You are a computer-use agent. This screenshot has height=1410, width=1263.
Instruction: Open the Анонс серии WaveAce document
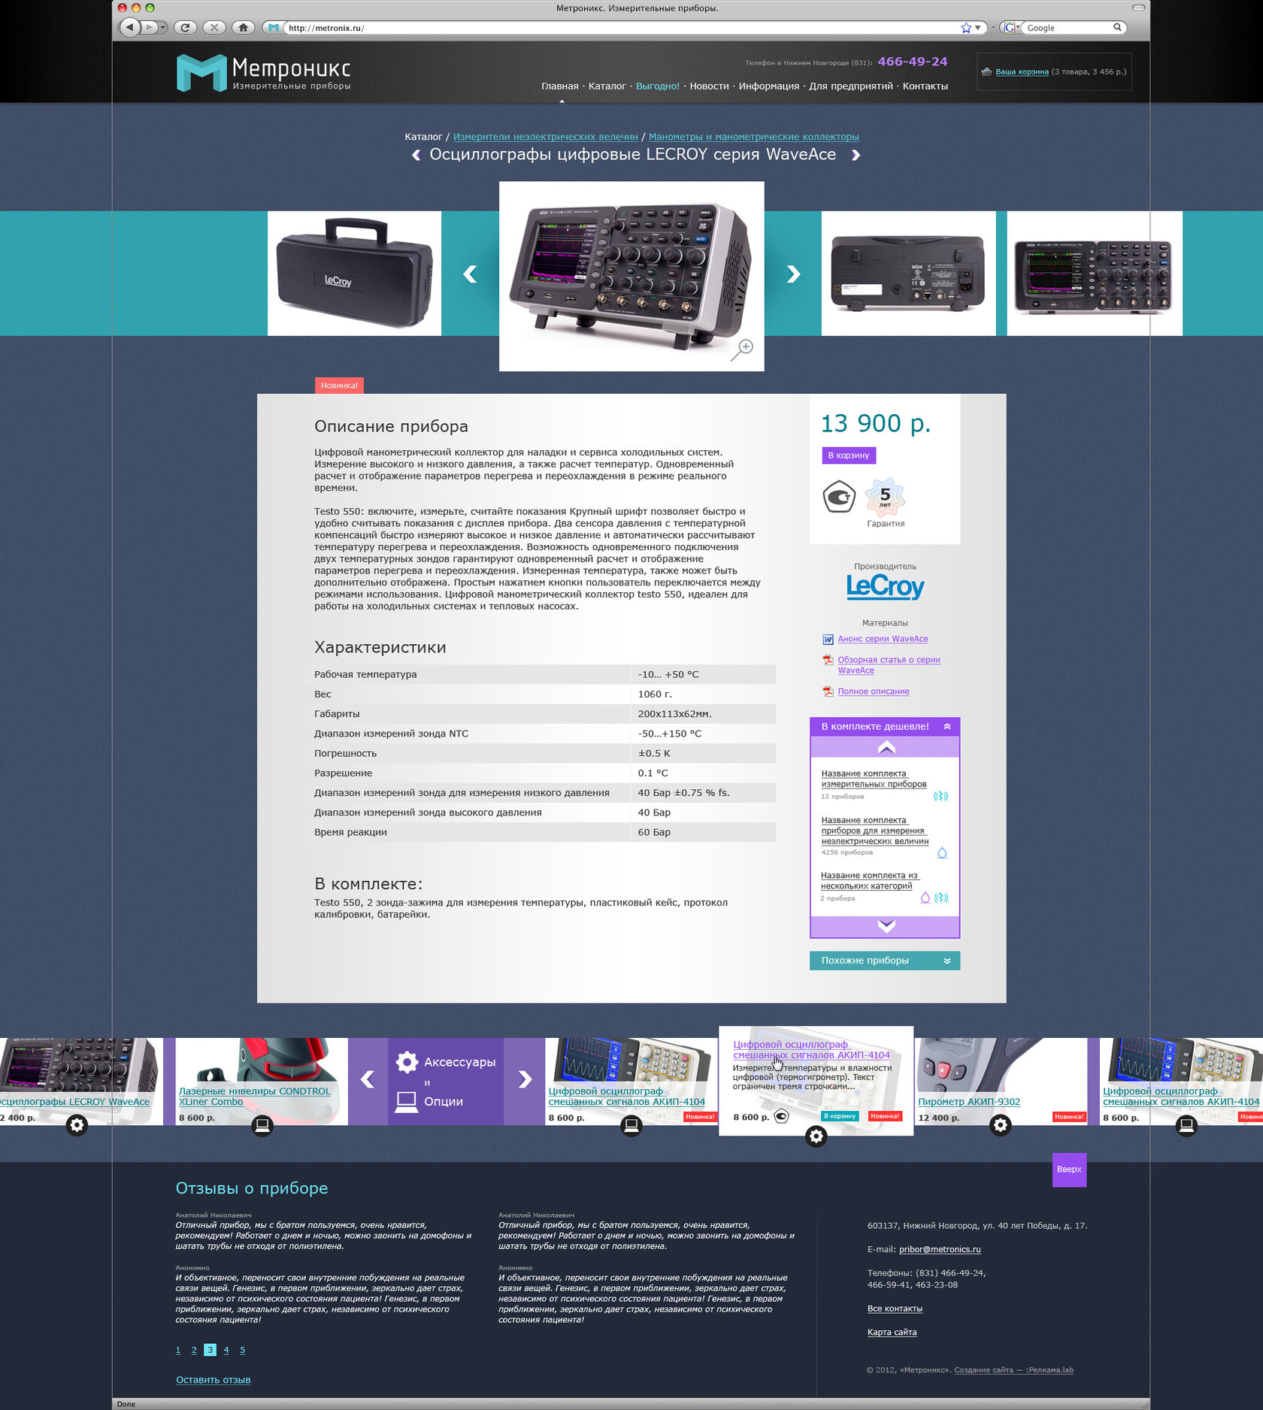883,639
